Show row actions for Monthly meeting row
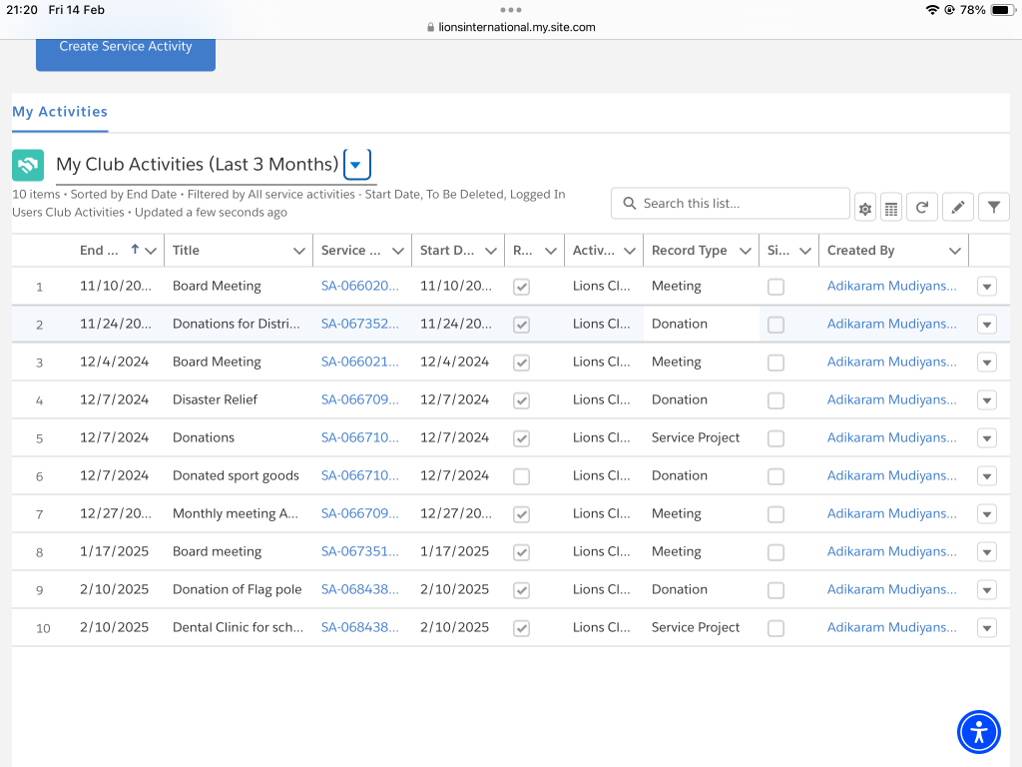This screenshot has height=767, width=1022. click(987, 514)
